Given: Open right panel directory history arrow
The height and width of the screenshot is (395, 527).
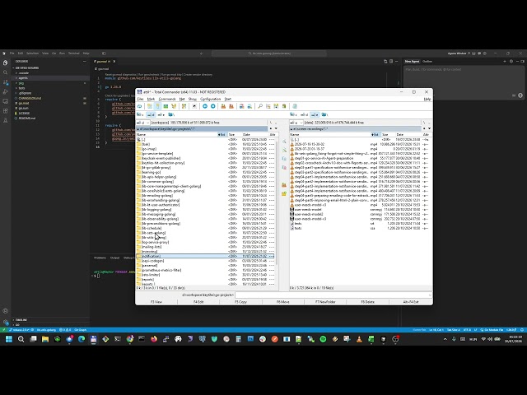Looking at the screenshot, I should point(429,128).
